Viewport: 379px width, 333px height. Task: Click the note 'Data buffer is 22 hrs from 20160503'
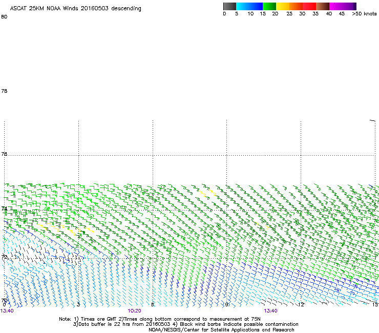[124, 324]
